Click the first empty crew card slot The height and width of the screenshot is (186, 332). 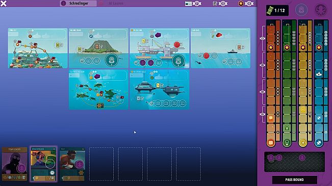(101, 164)
